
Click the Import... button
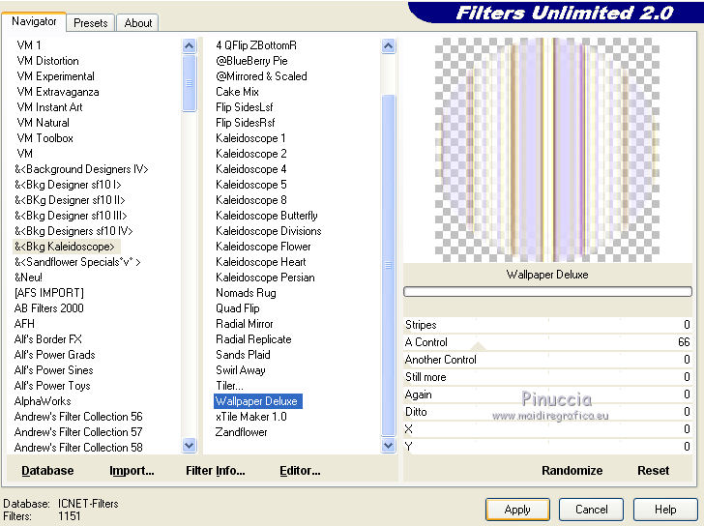click(132, 470)
